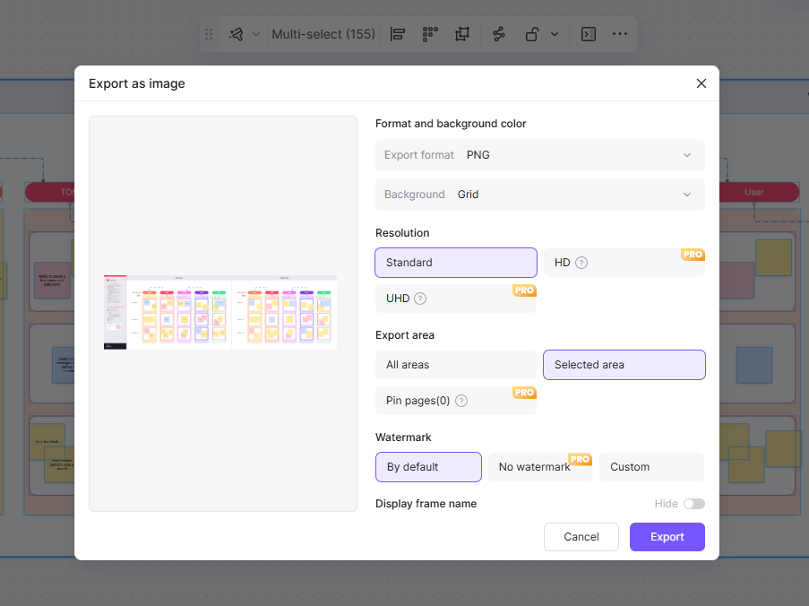The image size is (809, 606).
Task: Click the AI magic wand toolbar icon
Action: [237, 34]
